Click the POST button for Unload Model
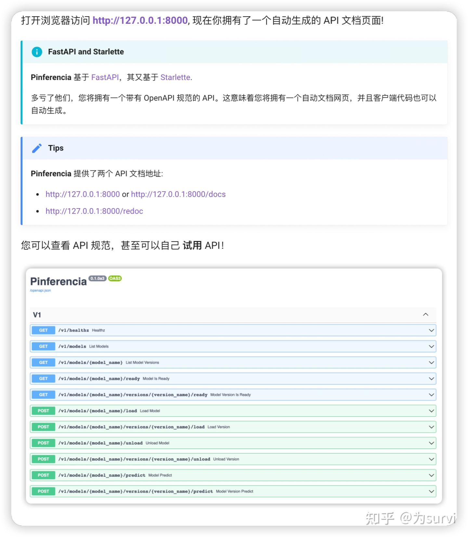This screenshot has width=468, height=537. point(43,443)
